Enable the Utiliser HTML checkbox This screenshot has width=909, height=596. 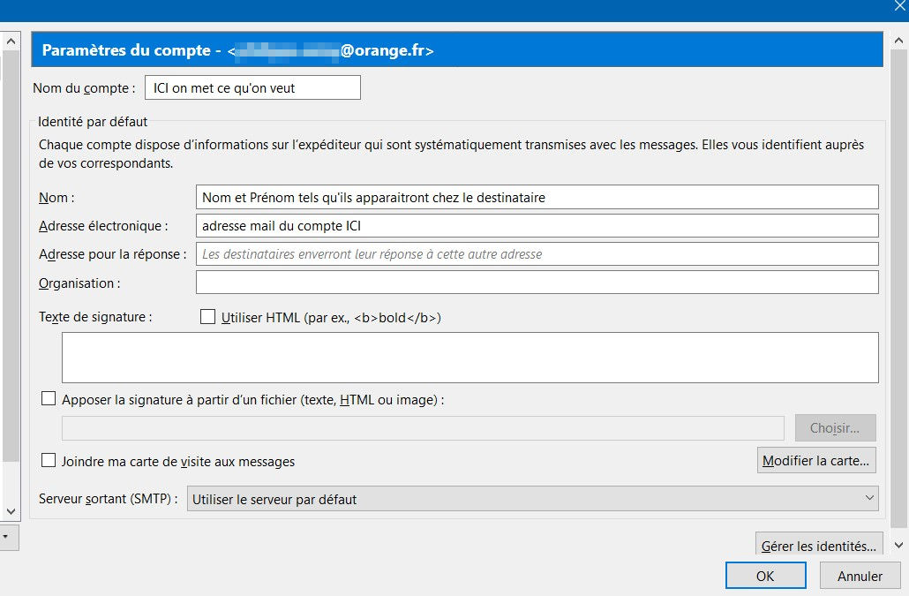[x=208, y=317]
